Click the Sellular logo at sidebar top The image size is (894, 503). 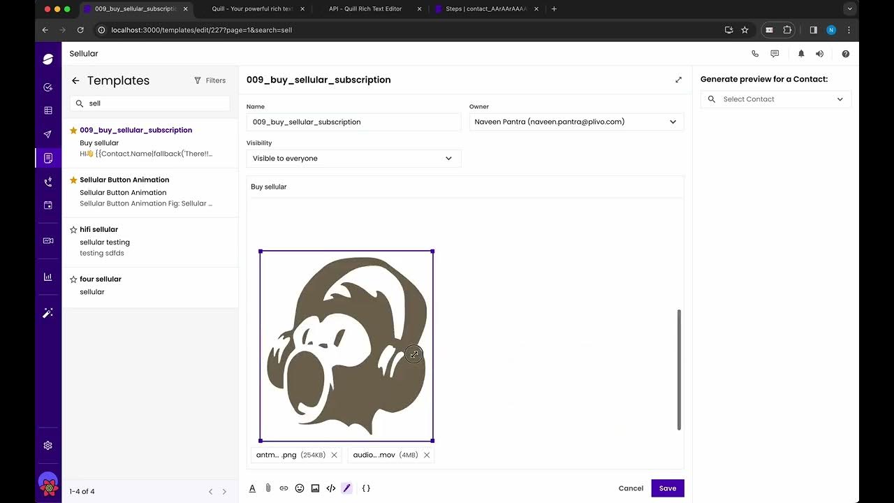pyautogui.click(x=48, y=59)
